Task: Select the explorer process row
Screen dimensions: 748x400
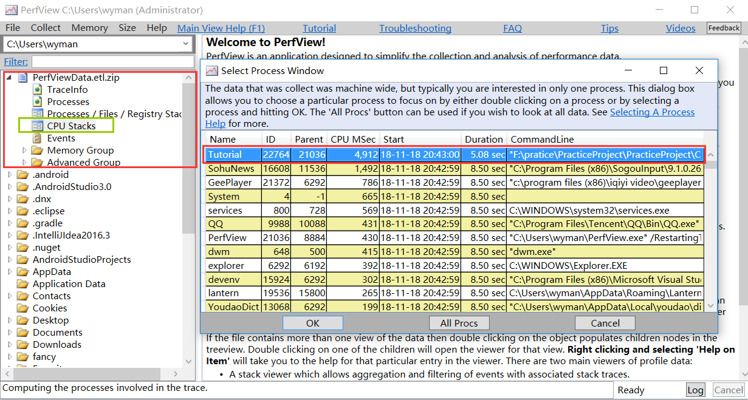Action: (455, 266)
